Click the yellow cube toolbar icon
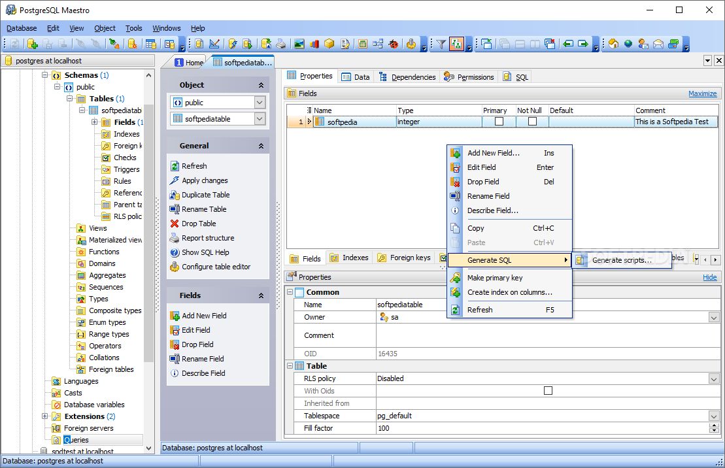This screenshot has width=725, height=468. click(x=329, y=44)
